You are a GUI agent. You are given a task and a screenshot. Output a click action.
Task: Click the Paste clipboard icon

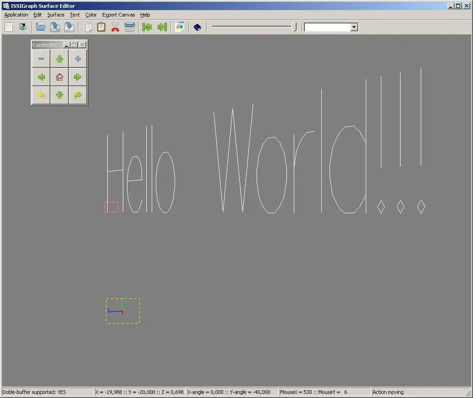pos(101,27)
